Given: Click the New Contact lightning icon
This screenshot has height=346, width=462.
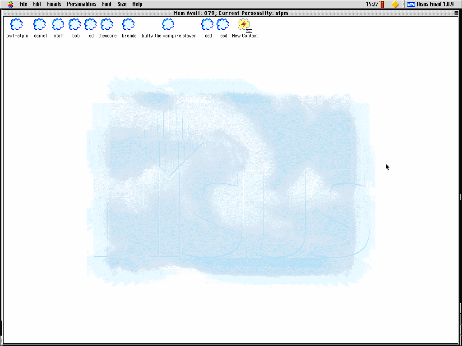Looking at the screenshot, I should 244,25.
